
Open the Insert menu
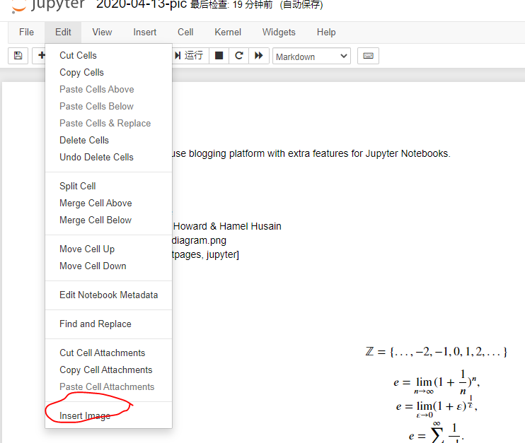pyautogui.click(x=145, y=32)
